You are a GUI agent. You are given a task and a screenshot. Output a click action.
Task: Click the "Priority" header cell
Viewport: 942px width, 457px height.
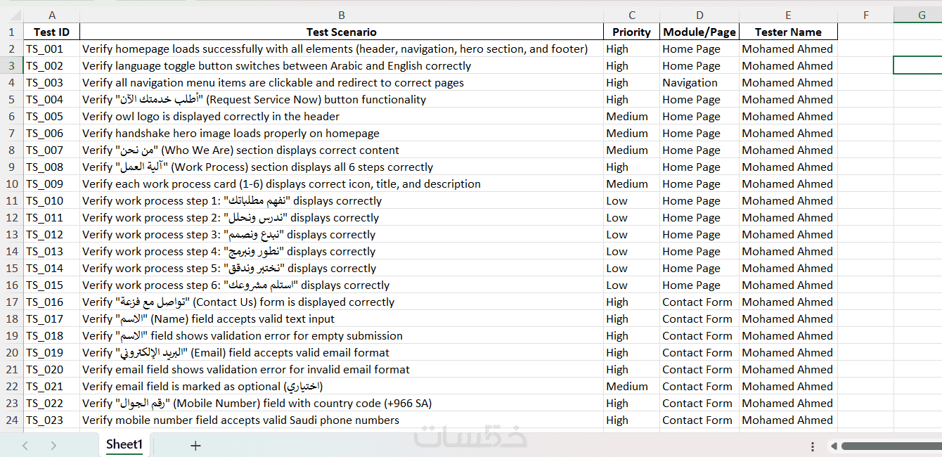point(631,32)
